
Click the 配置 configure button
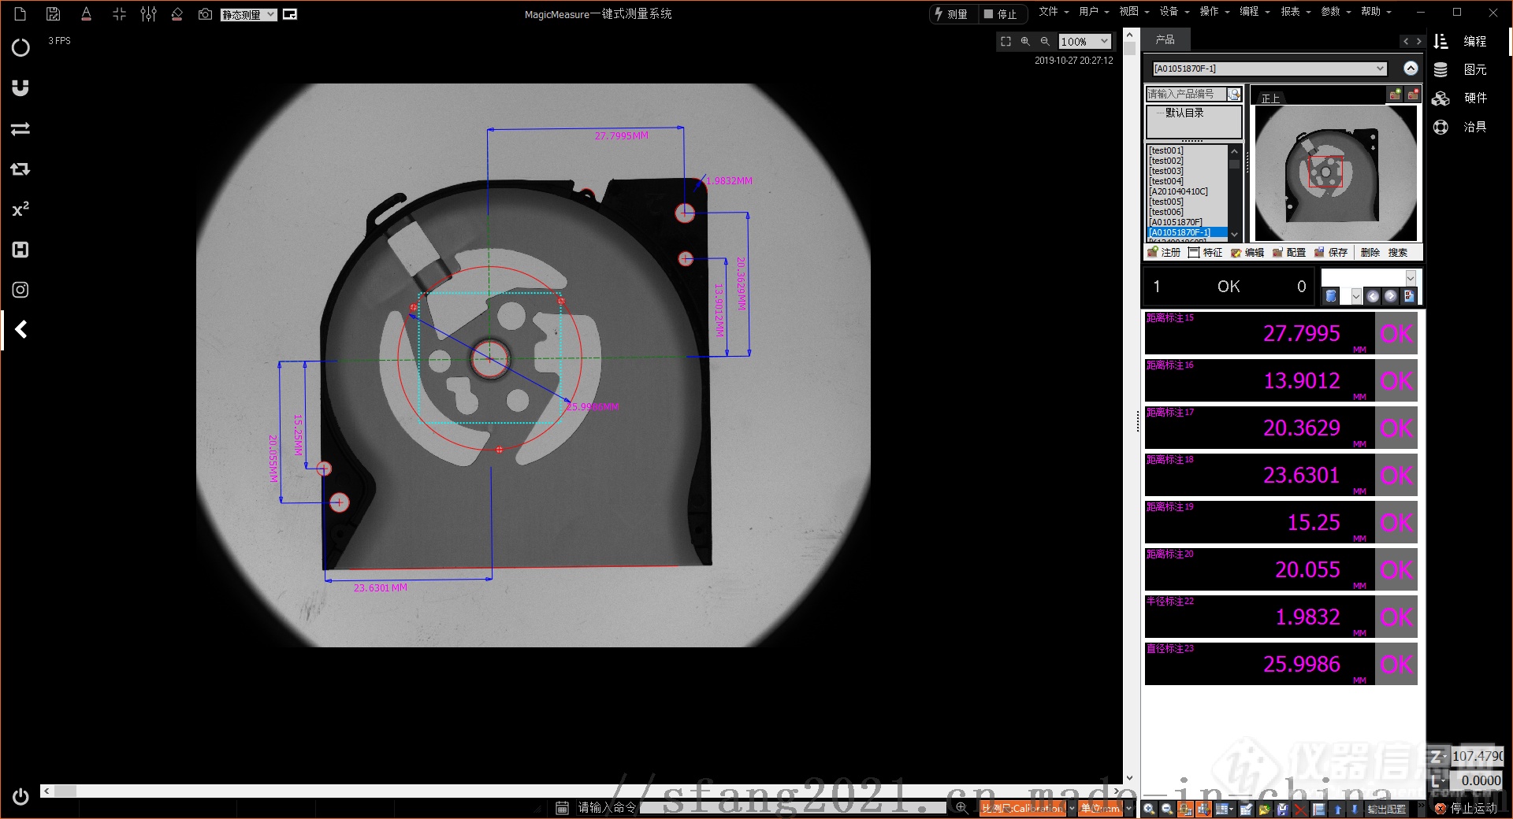click(x=1289, y=252)
